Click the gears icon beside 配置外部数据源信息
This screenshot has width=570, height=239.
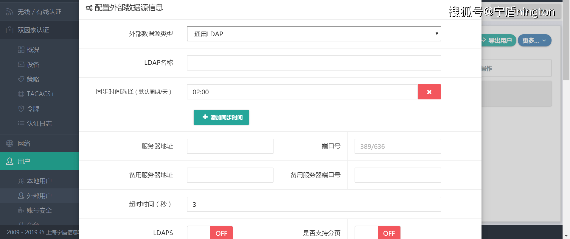(x=89, y=8)
